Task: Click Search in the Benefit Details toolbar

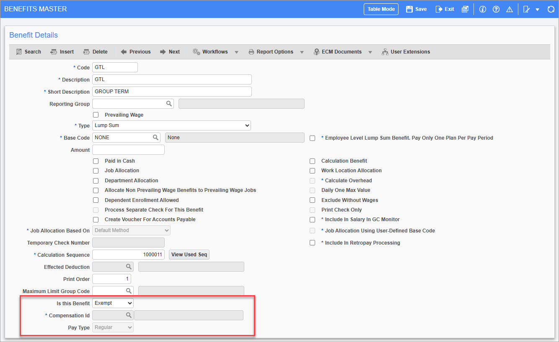Action: (x=28, y=52)
